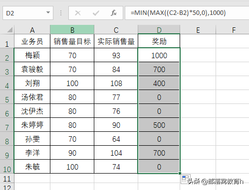Click the reward cell showing 1000
This screenshot has width=249, height=190.
[x=159, y=55]
